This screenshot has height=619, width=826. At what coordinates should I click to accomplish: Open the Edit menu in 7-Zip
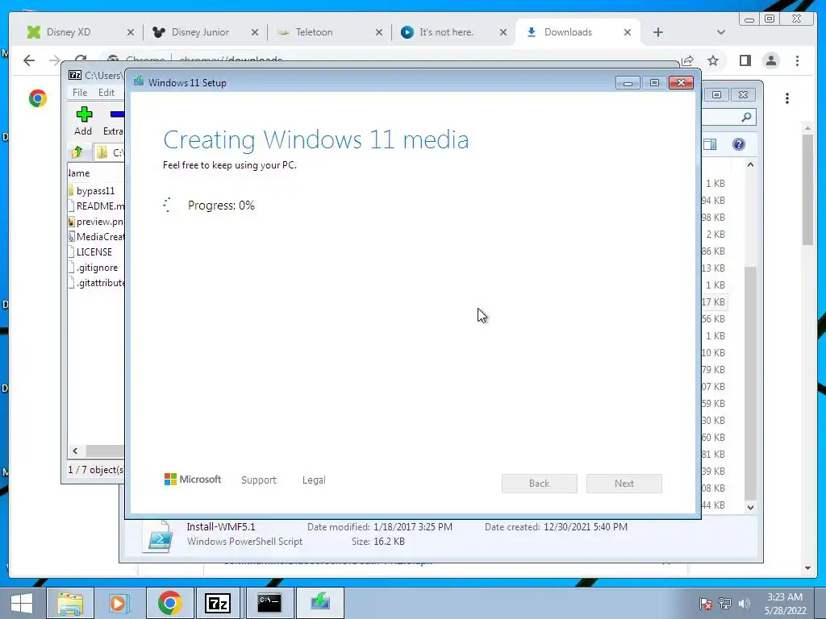[106, 92]
